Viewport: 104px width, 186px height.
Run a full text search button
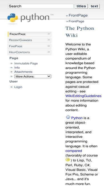[x=94, y=6]
